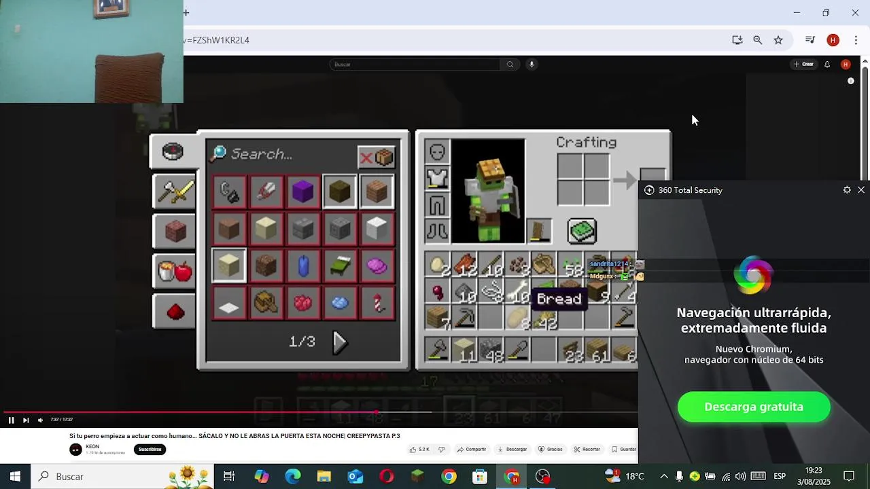Screen dimensions: 870x489
Task: Click the empty leggings armor slot
Action: 437,204
